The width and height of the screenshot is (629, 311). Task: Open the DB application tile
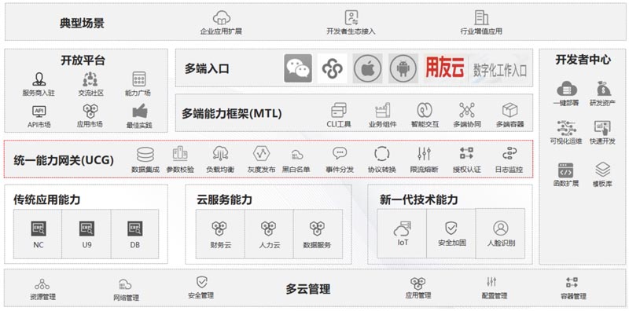(x=134, y=234)
